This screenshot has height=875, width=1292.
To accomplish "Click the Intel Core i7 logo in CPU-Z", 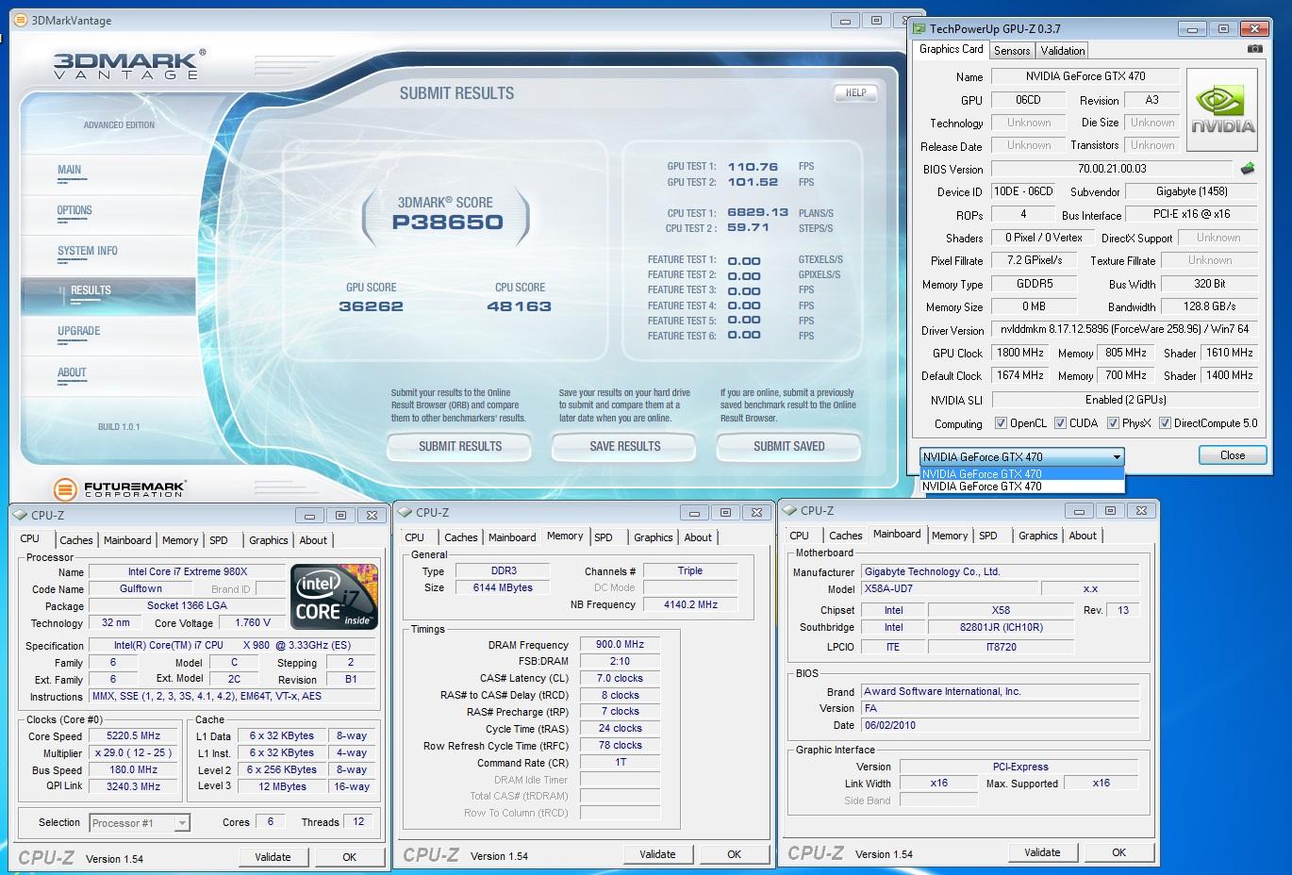I will click(x=335, y=596).
